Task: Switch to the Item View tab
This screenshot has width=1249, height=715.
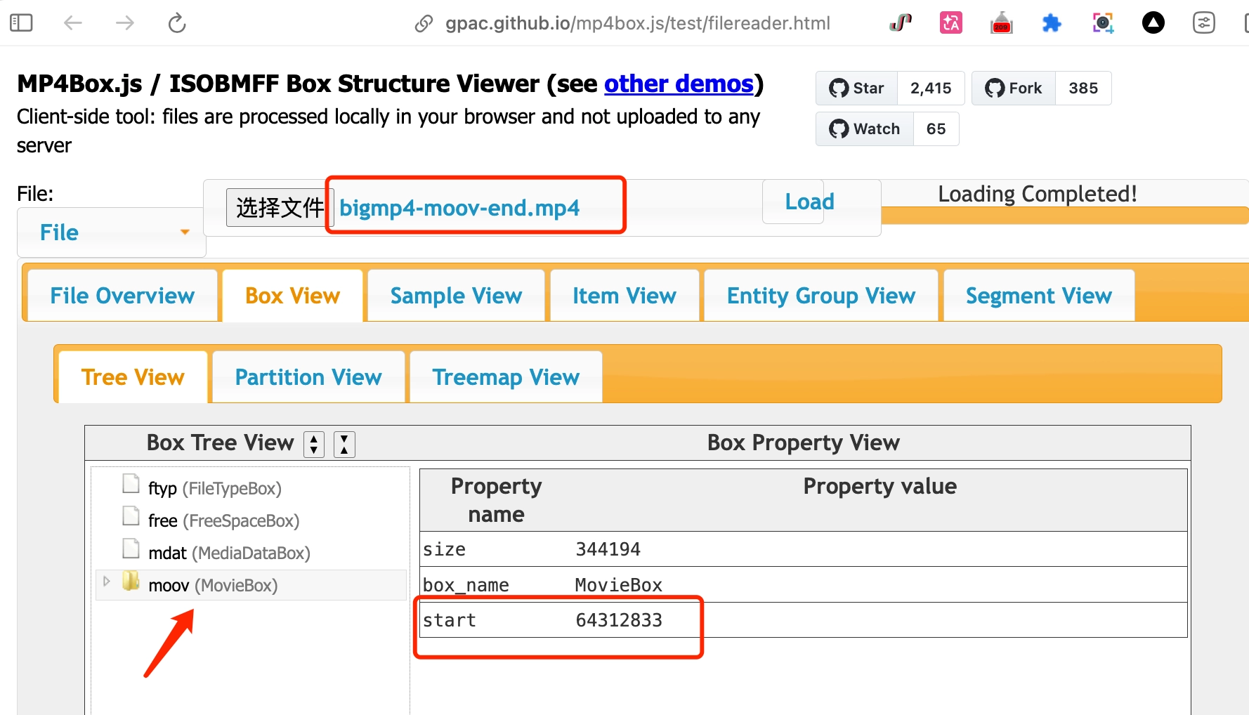Action: (x=624, y=296)
